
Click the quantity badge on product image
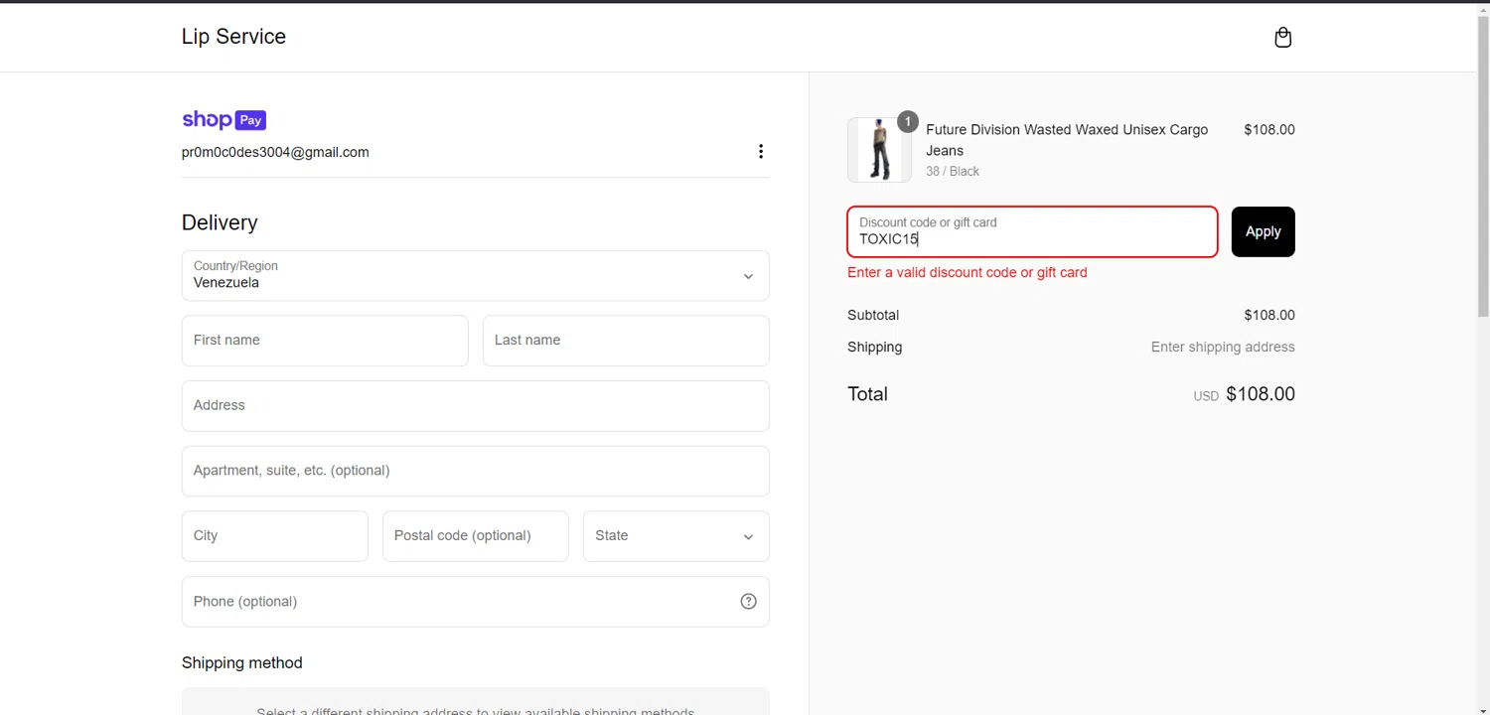[907, 121]
